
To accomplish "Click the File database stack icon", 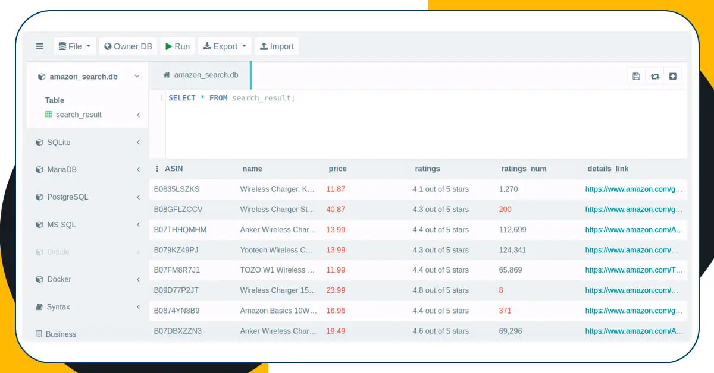I will 62,46.
